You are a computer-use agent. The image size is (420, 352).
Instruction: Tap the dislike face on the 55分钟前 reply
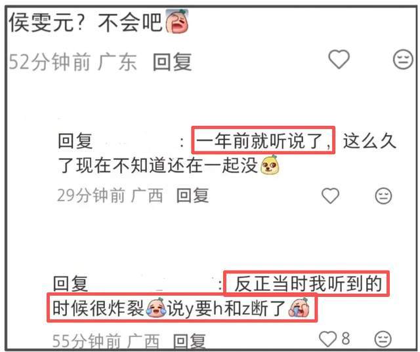point(383,339)
